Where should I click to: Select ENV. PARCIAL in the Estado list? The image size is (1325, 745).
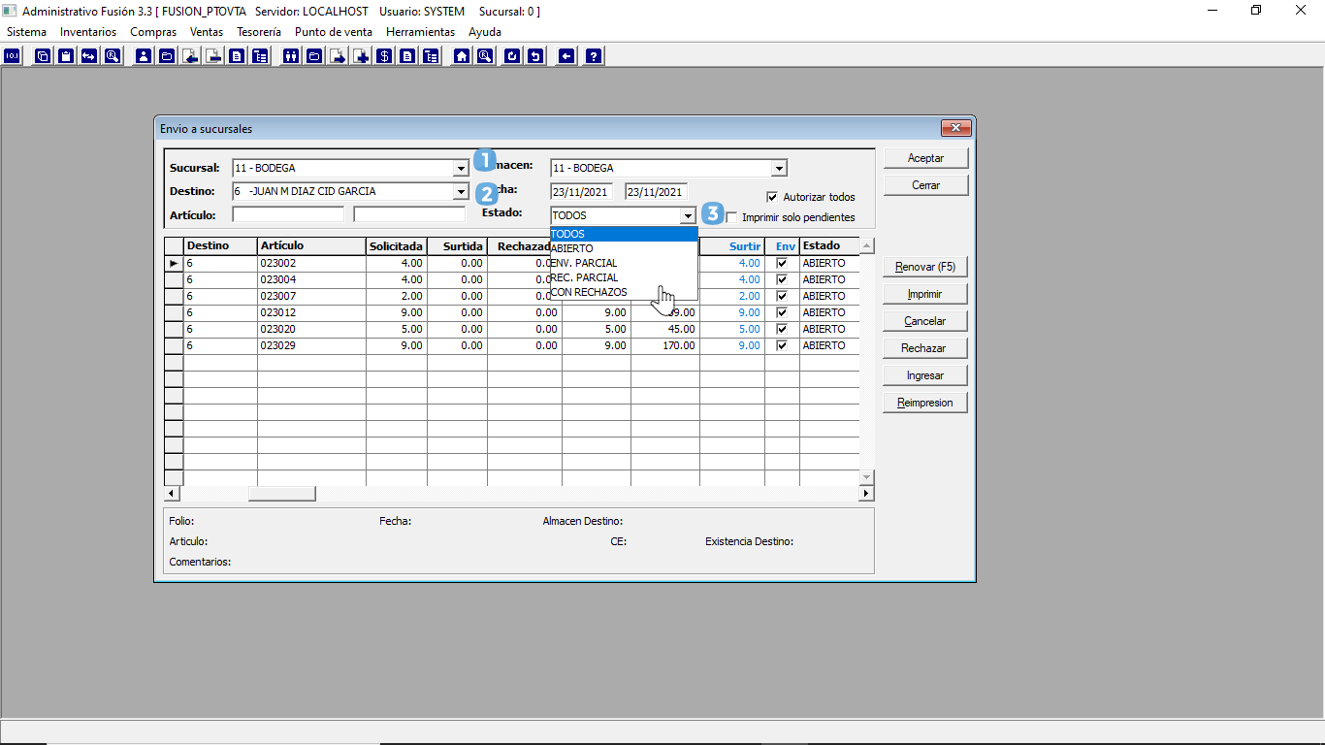(x=624, y=263)
